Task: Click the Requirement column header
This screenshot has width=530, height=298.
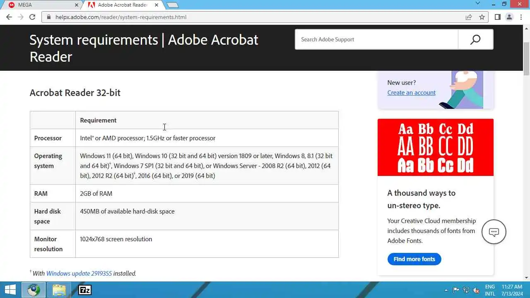Action: pyautogui.click(x=98, y=120)
